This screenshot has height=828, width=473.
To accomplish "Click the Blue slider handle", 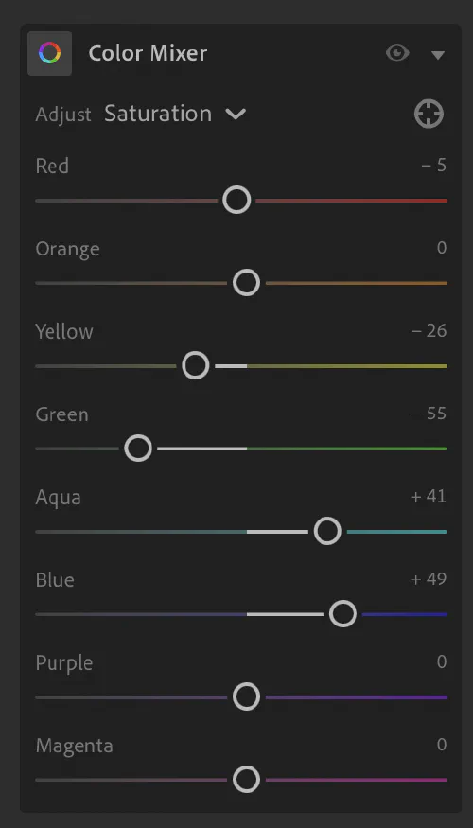I will 342,614.
